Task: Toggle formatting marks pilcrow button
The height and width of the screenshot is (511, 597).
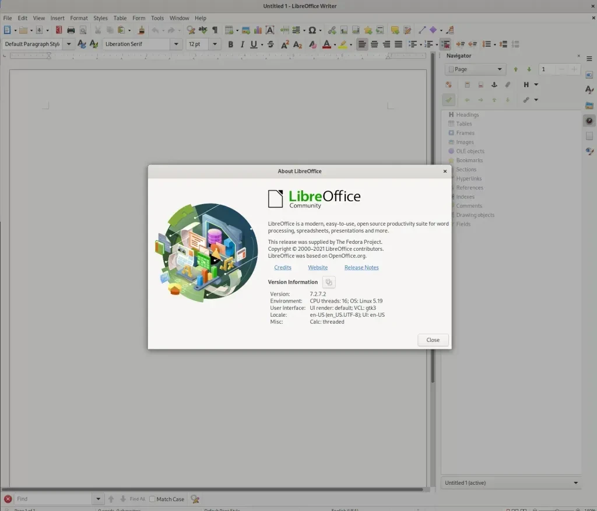Action: pos(215,30)
